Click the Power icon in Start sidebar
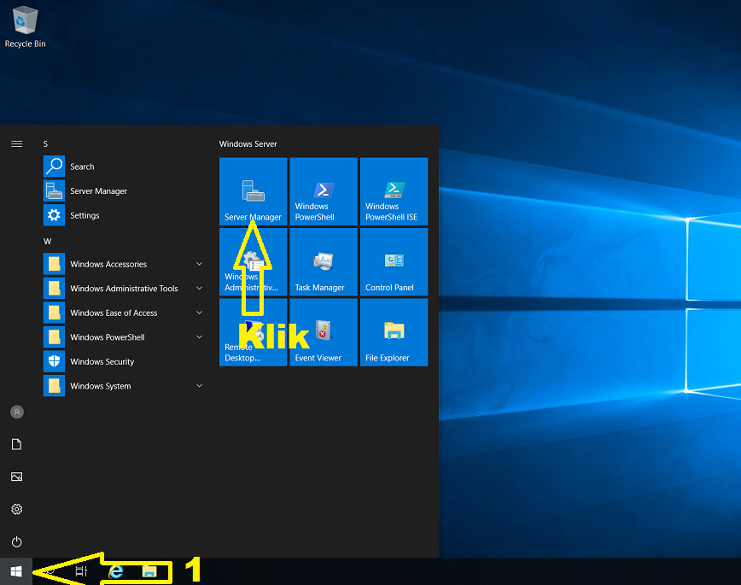741x585 pixels. point(16,541)
